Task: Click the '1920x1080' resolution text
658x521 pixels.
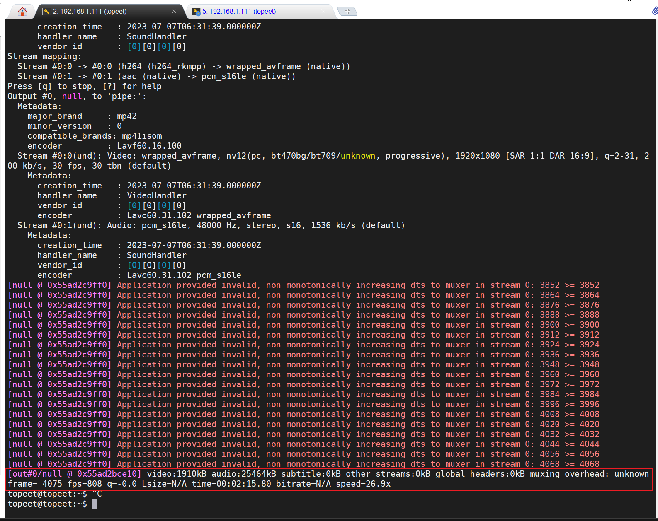Action: tap(477, 156)
